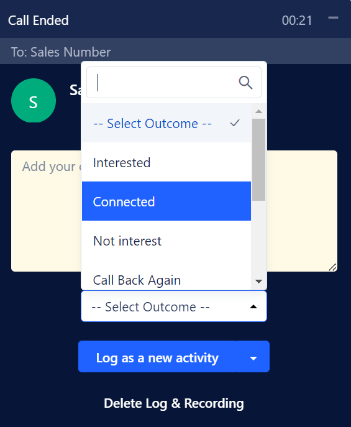This screenshot has height=427, width=351.
Task: Click the magnifier search icon
Action: coord(245,83)
